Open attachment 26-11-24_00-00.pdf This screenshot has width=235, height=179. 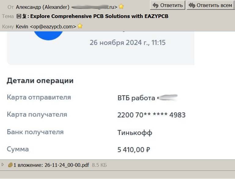coord(67,165)
